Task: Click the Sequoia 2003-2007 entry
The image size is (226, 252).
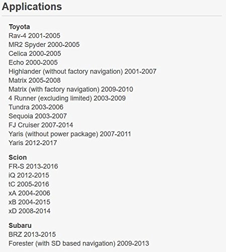Action: click(x=38, y=116)
